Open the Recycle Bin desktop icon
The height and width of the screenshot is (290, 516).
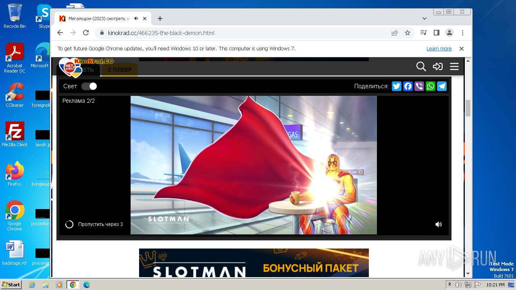pyautogui.click(x=15, y=16)
